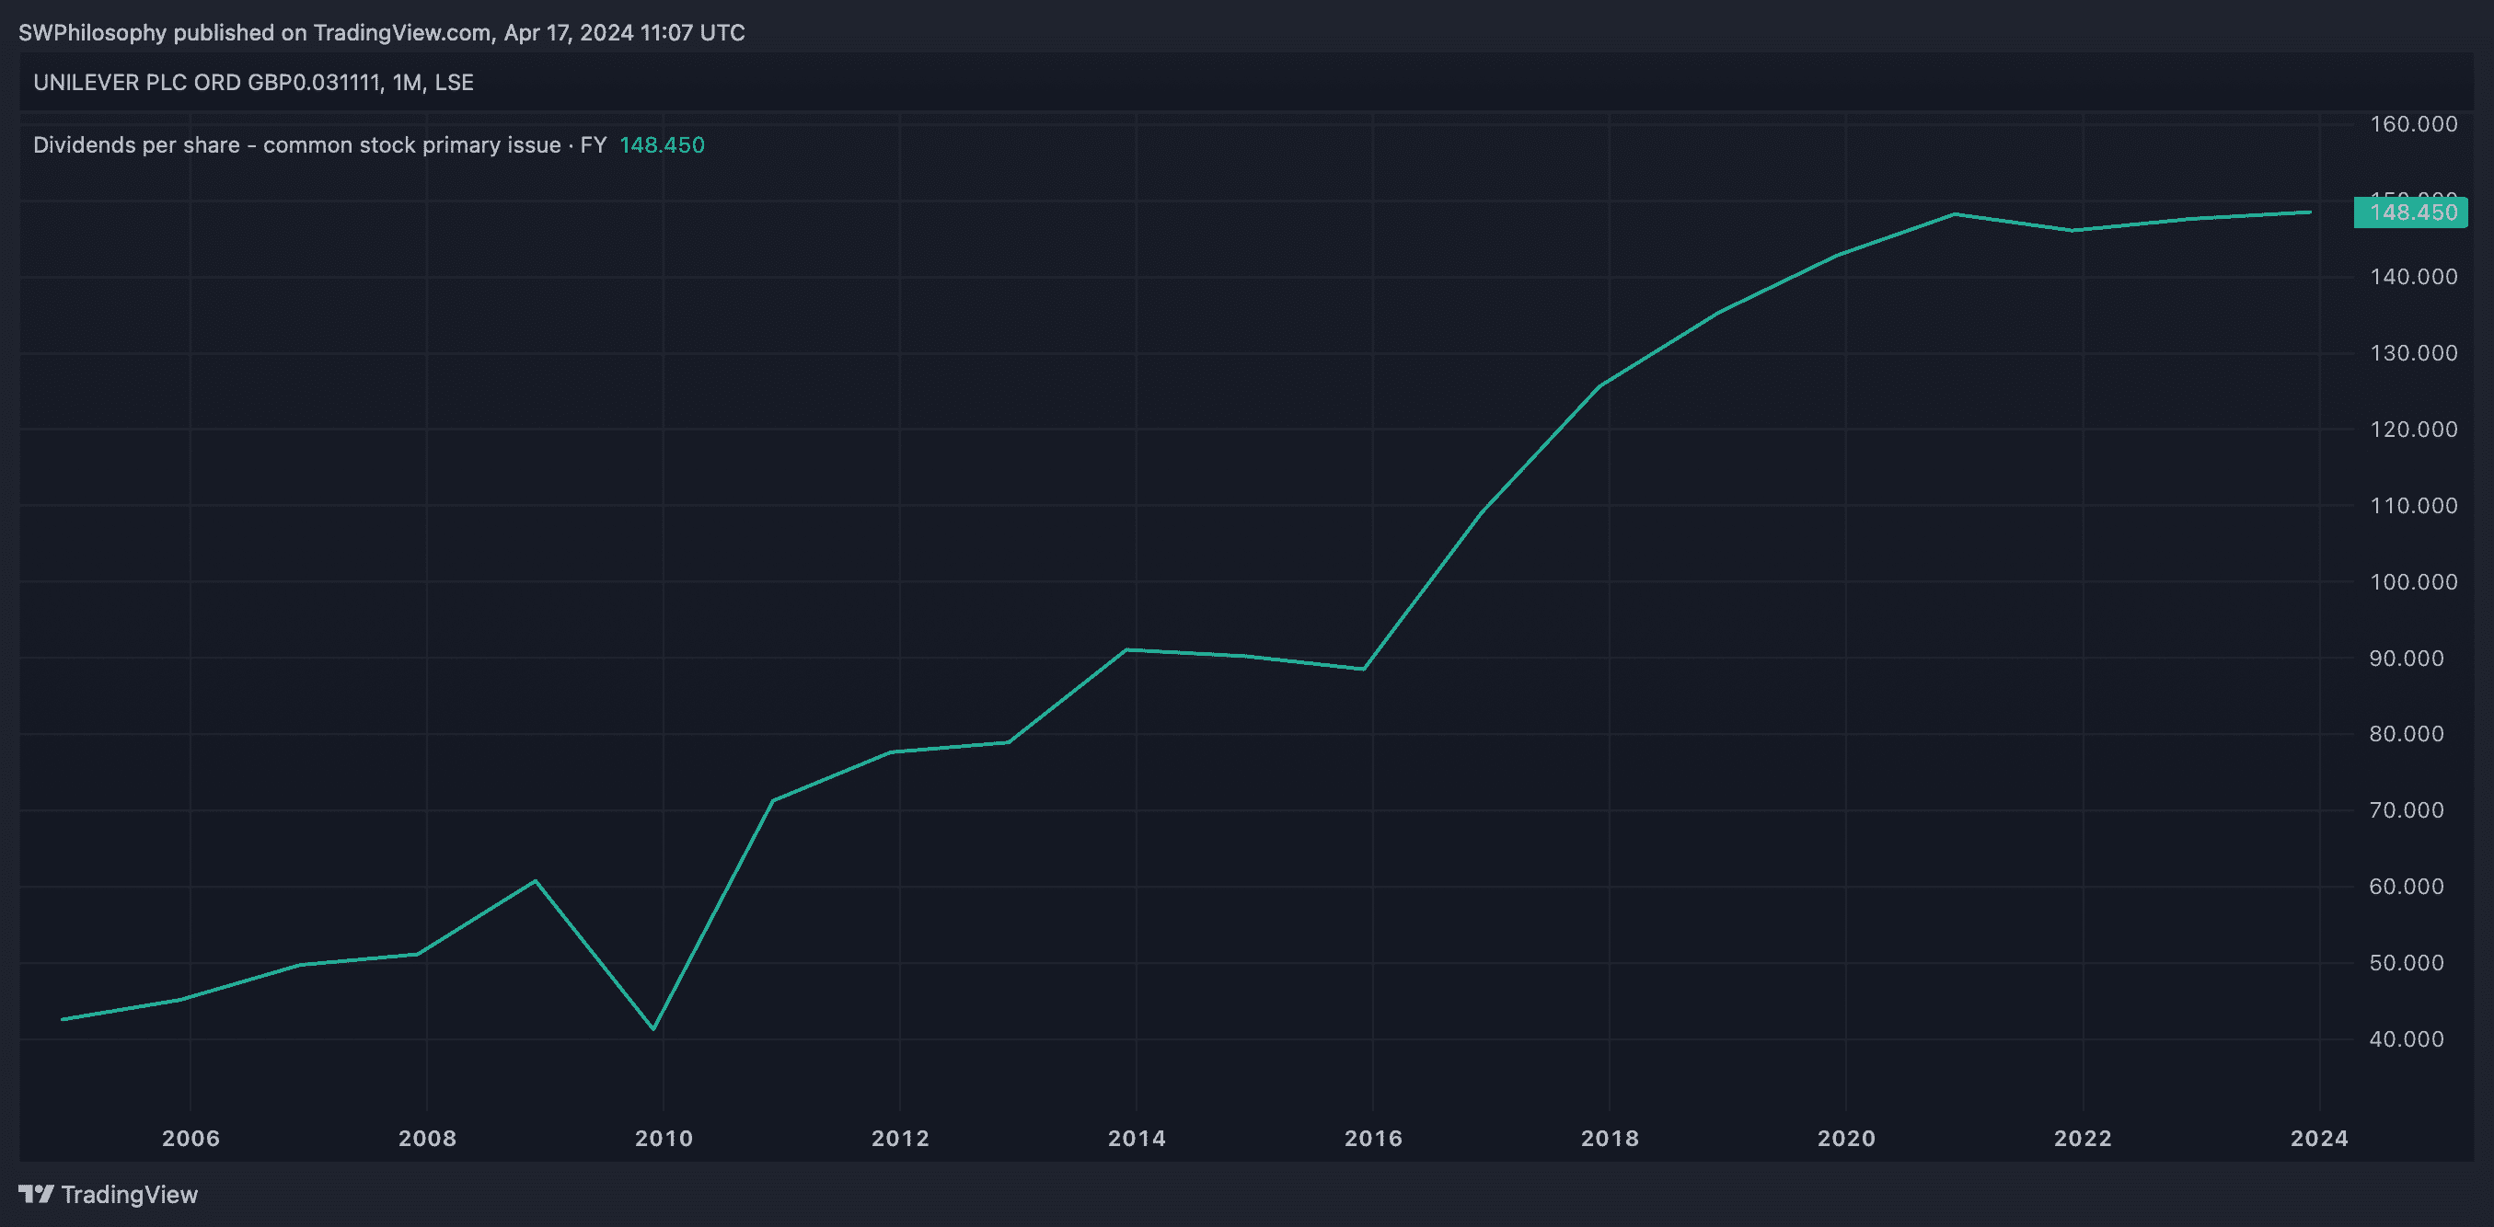This screenshot has height=1227, width=2494.
Task: Click the 100.000 price scale label
Action: click(2413, 581)
